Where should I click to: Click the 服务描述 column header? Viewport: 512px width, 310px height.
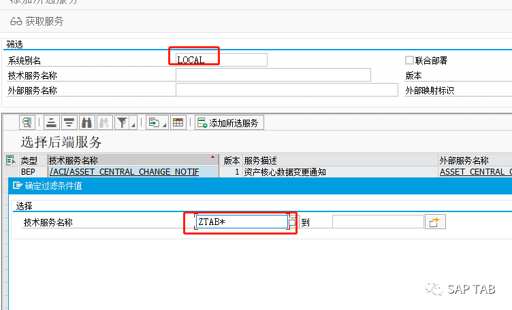point(340,160)
